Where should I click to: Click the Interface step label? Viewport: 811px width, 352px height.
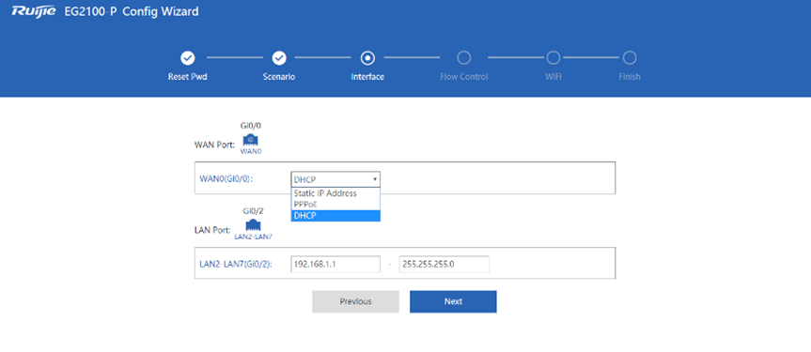[367, 77]
